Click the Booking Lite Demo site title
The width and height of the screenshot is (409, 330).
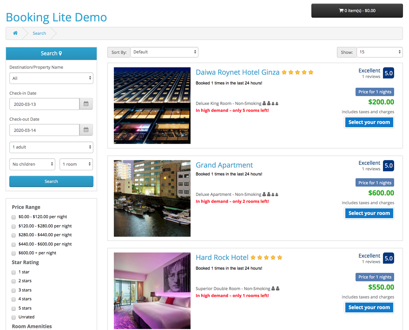(x=57, y=18)
